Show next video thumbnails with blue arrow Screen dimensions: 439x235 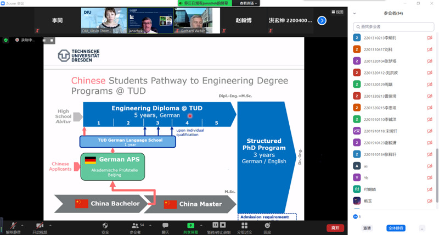click(x=322, y=20)
